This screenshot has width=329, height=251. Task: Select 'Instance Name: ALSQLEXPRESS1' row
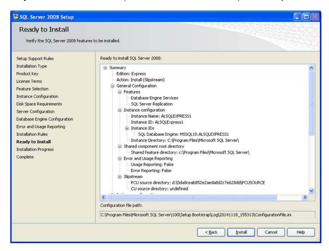pyautogui.click(x=161, y=116)
